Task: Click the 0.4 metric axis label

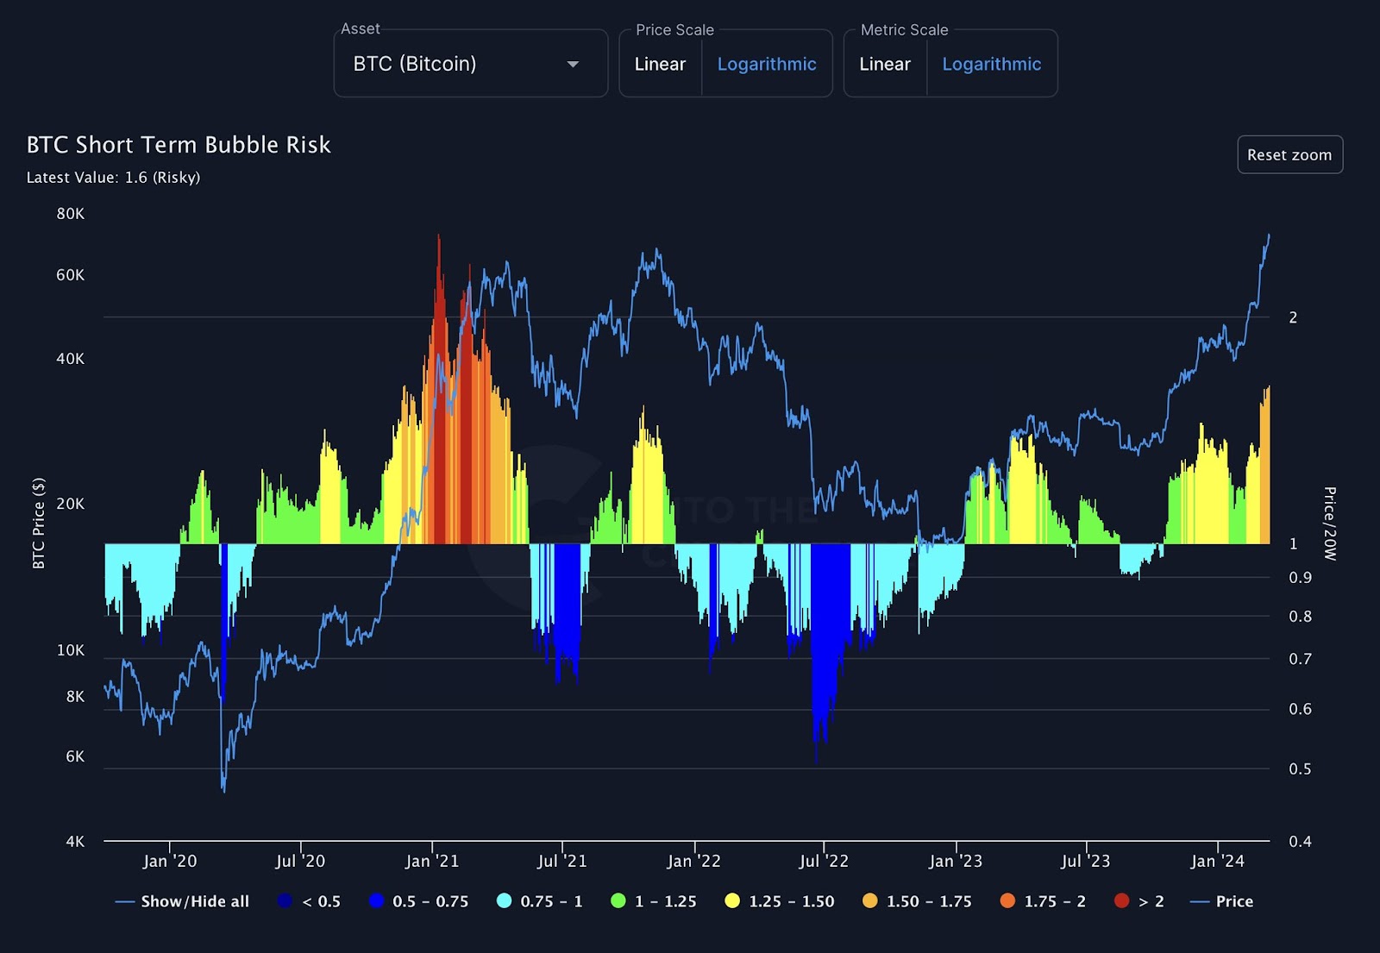Action: click(1301, 842)
